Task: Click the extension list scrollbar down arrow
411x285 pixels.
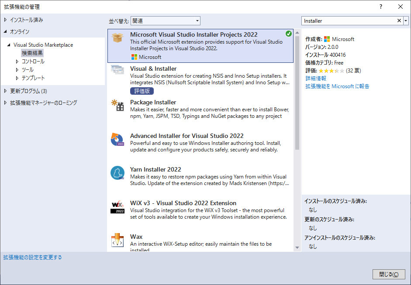Action: pyautogui.click(x=297, y=248)
